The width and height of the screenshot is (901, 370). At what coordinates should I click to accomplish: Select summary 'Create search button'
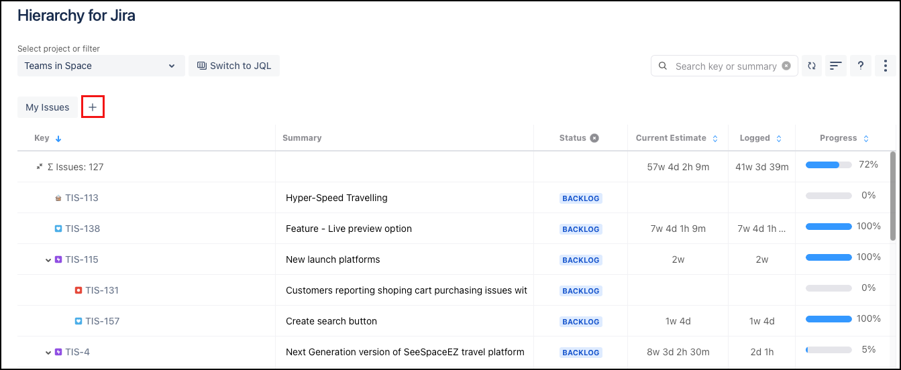[x=331, y=321]
